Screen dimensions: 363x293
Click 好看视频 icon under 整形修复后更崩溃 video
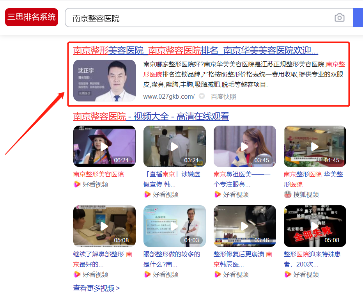[217, 275]
